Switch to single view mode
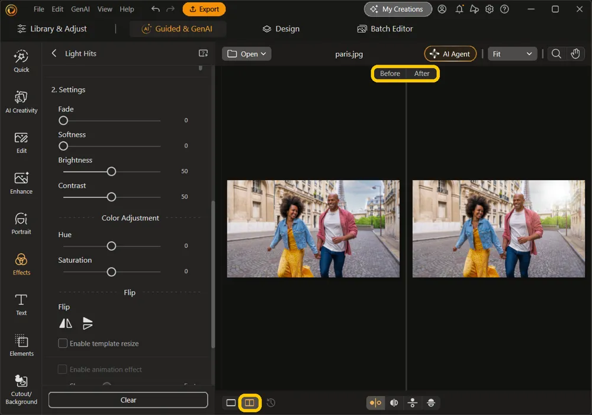592x415 pixels. pos(231,403)
